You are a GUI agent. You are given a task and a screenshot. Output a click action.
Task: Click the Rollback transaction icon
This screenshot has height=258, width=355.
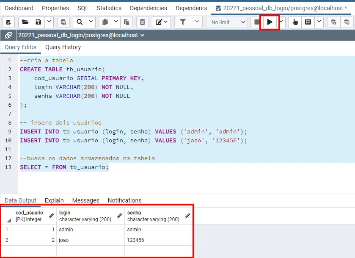(347, 22)
